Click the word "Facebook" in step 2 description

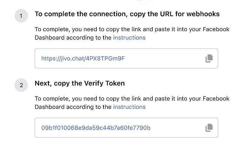(216, 99)
